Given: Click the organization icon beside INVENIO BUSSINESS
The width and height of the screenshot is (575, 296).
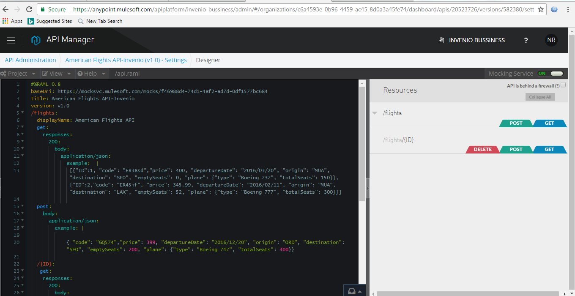Looking at the screenshot, I should (x=441, y=40).
